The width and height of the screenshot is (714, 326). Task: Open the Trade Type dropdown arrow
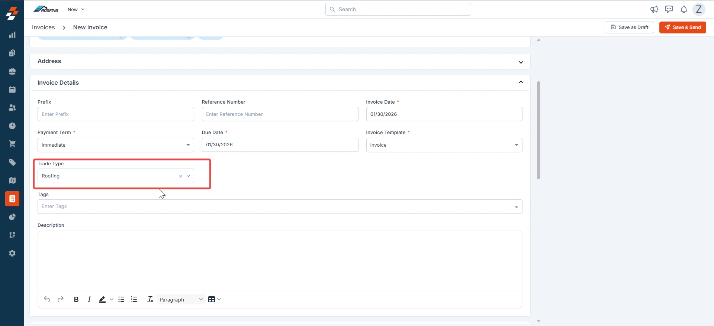click(x=188, y=176)
